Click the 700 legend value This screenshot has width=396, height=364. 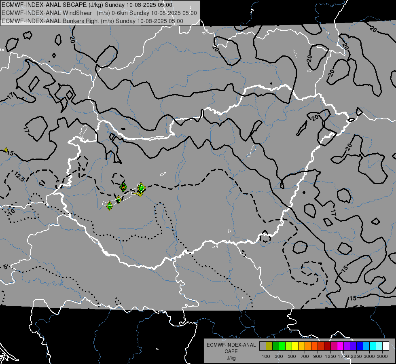click(305, 356)
